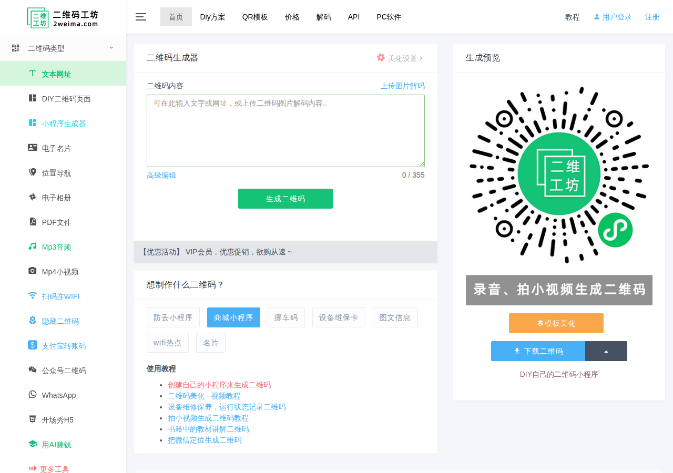Click the icon beside 小程序生成器

[x=33, y=123]
